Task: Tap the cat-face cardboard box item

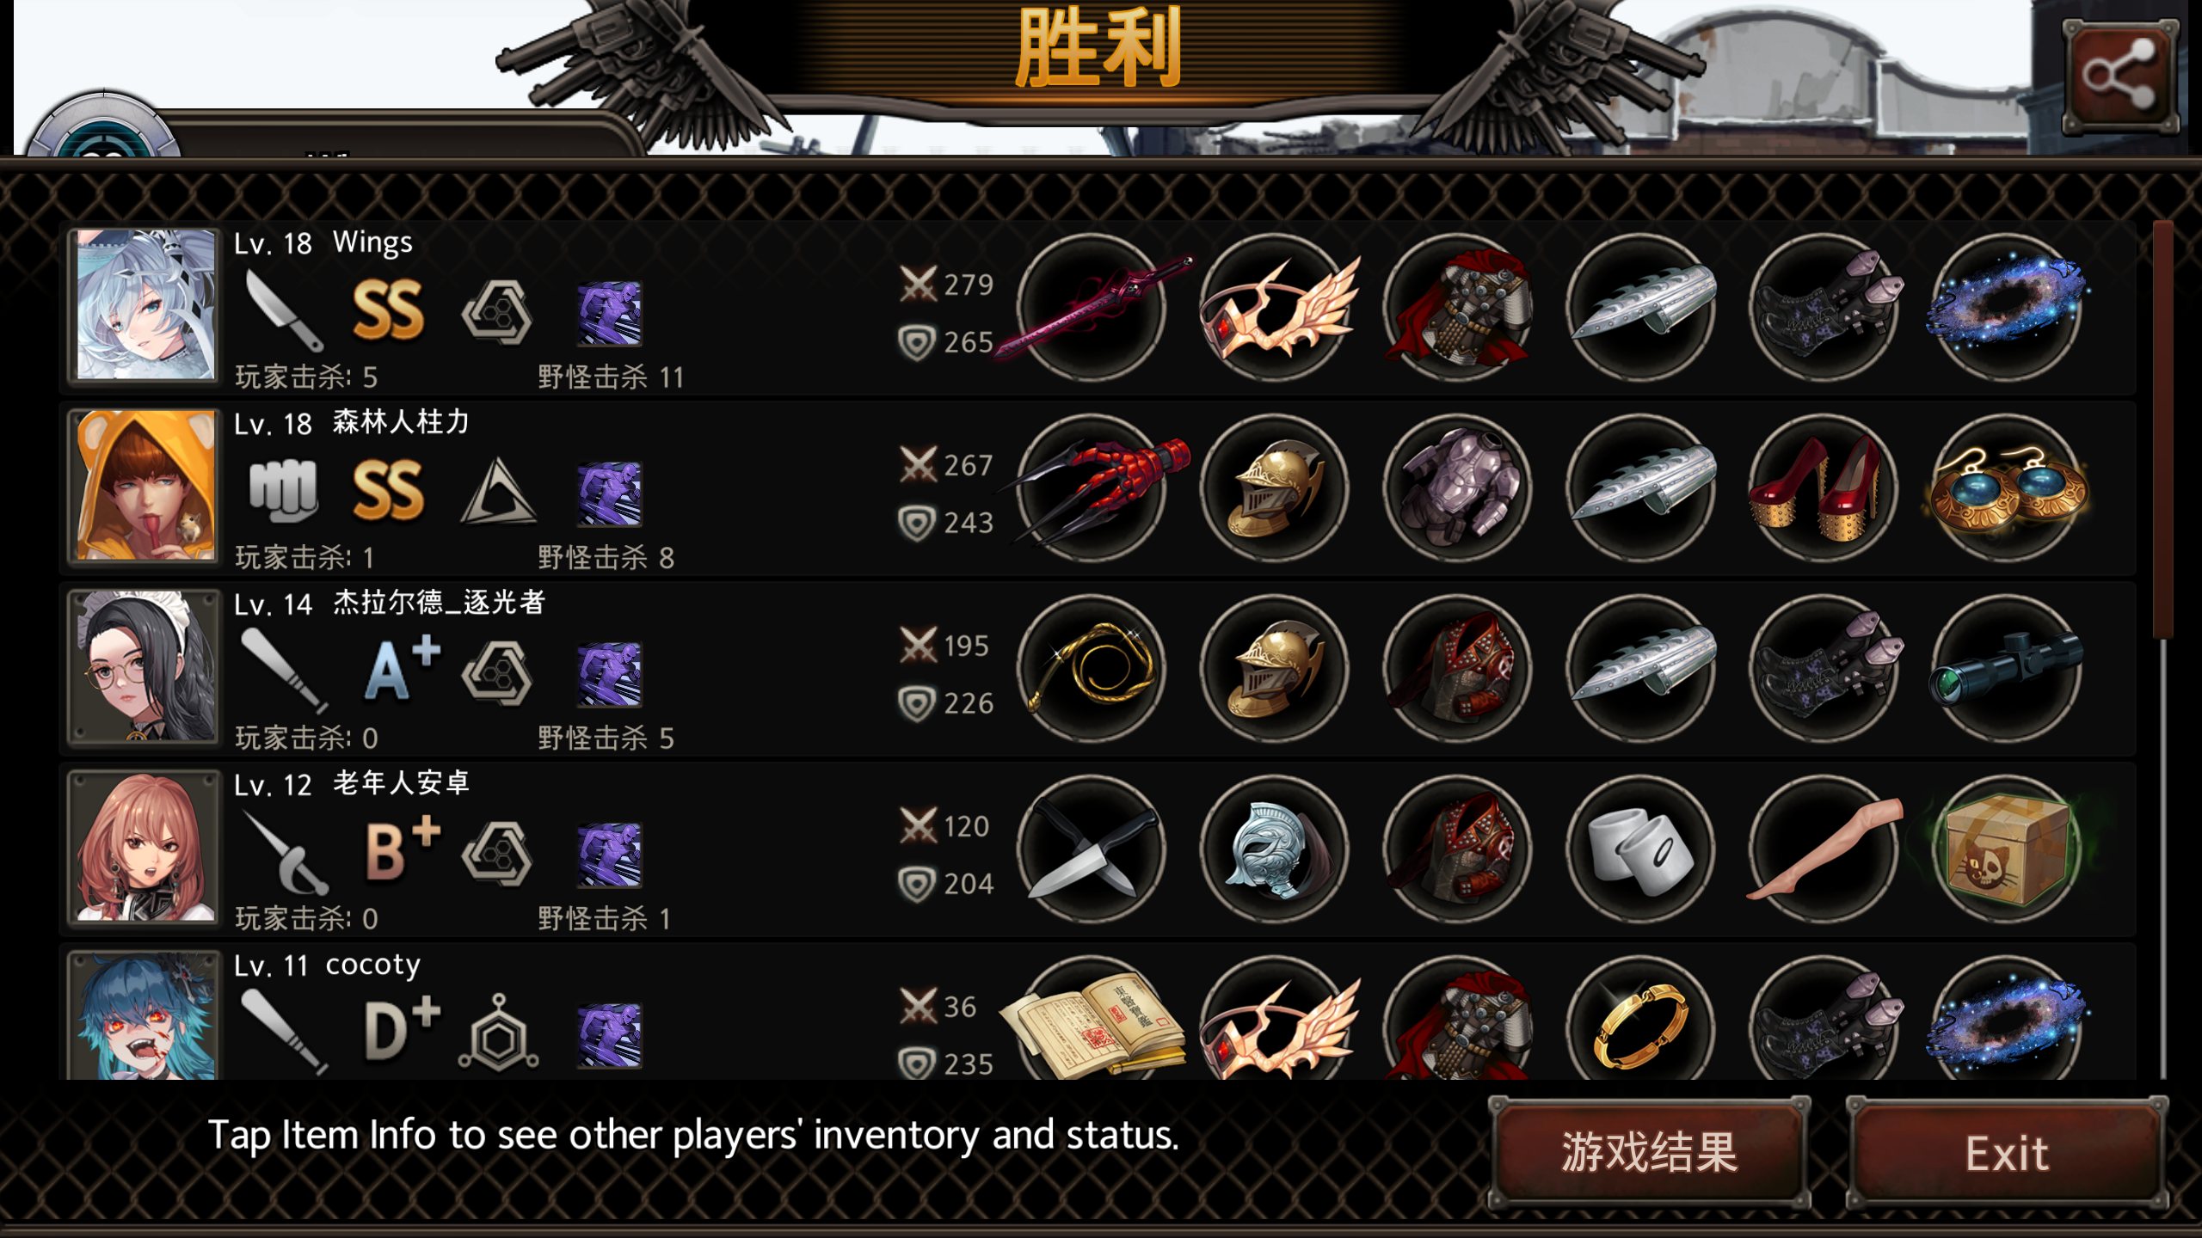Action: 2006,849
